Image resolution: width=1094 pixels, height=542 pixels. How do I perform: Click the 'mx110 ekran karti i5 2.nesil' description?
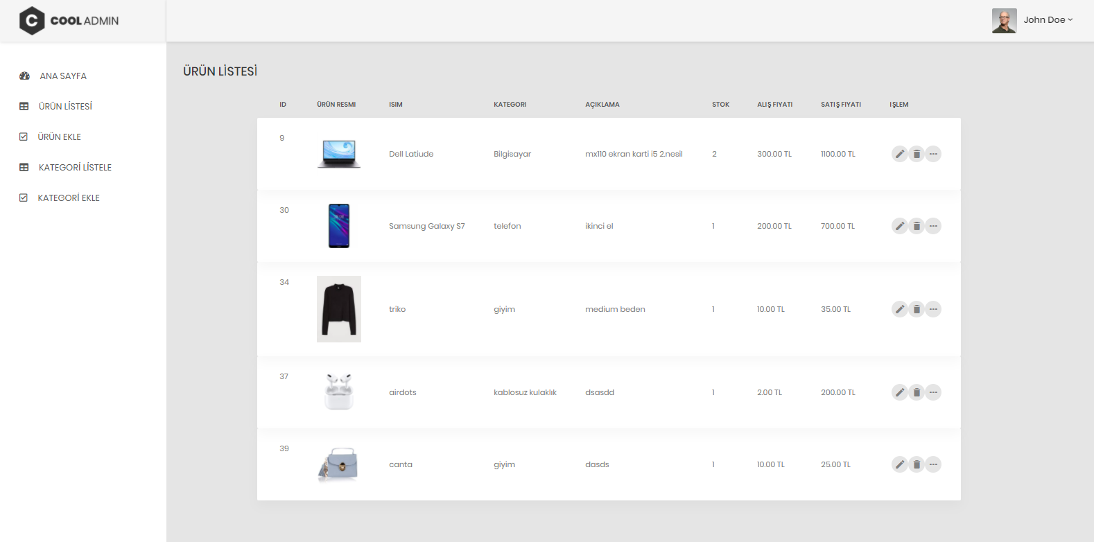click(634, 154)
